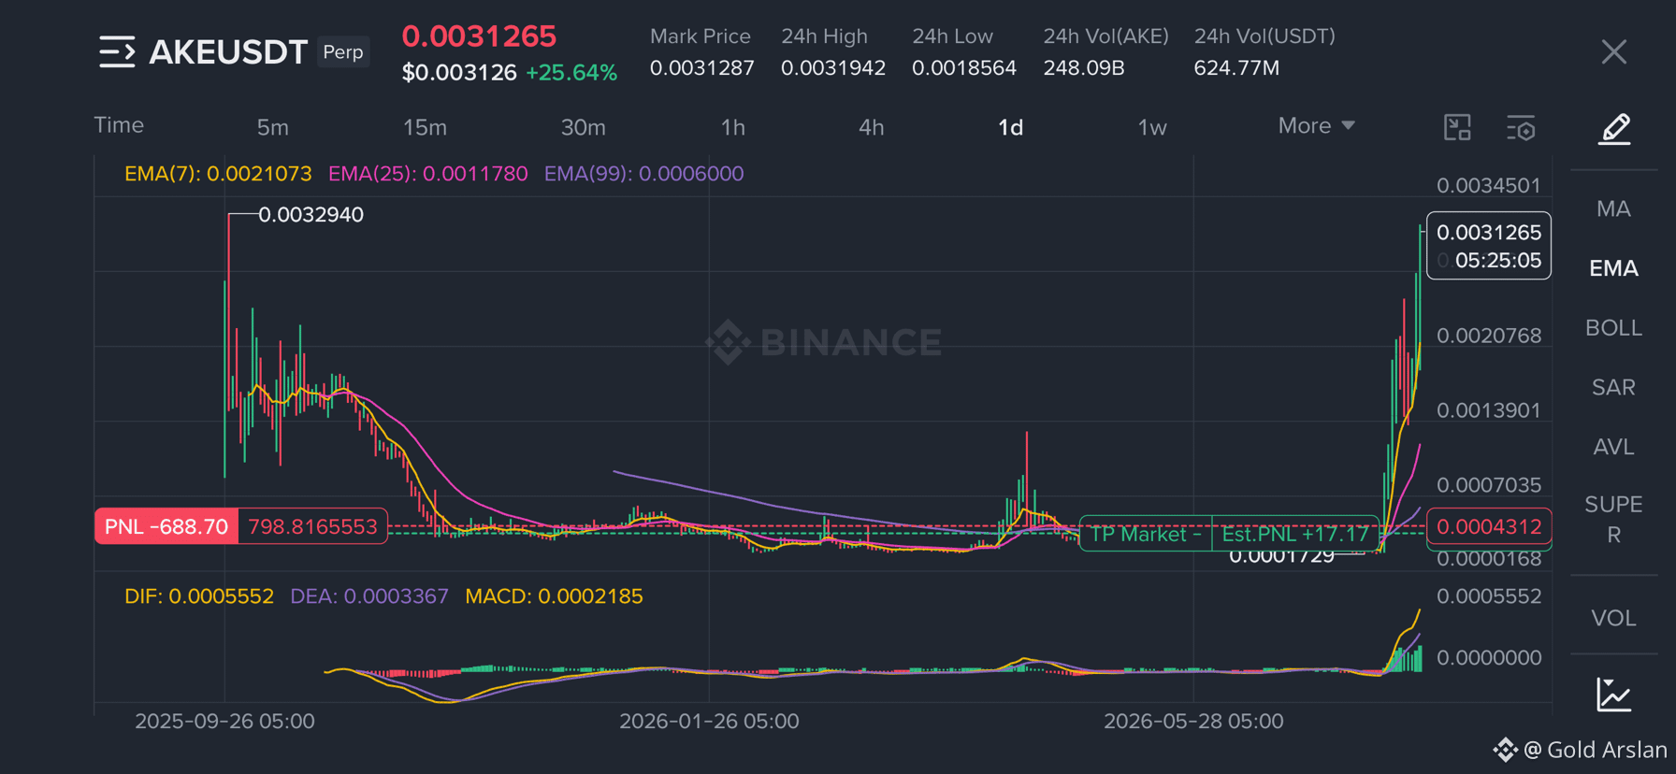The width and height of the screenshot is (1676, 774).
Task: Click the 0.0032940 high price marker
Action: (x=311, y=215)
